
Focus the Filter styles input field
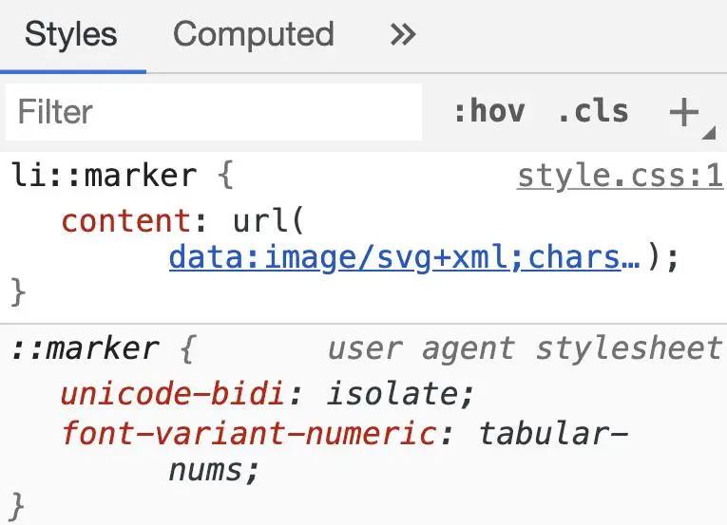tap(214, 112)
